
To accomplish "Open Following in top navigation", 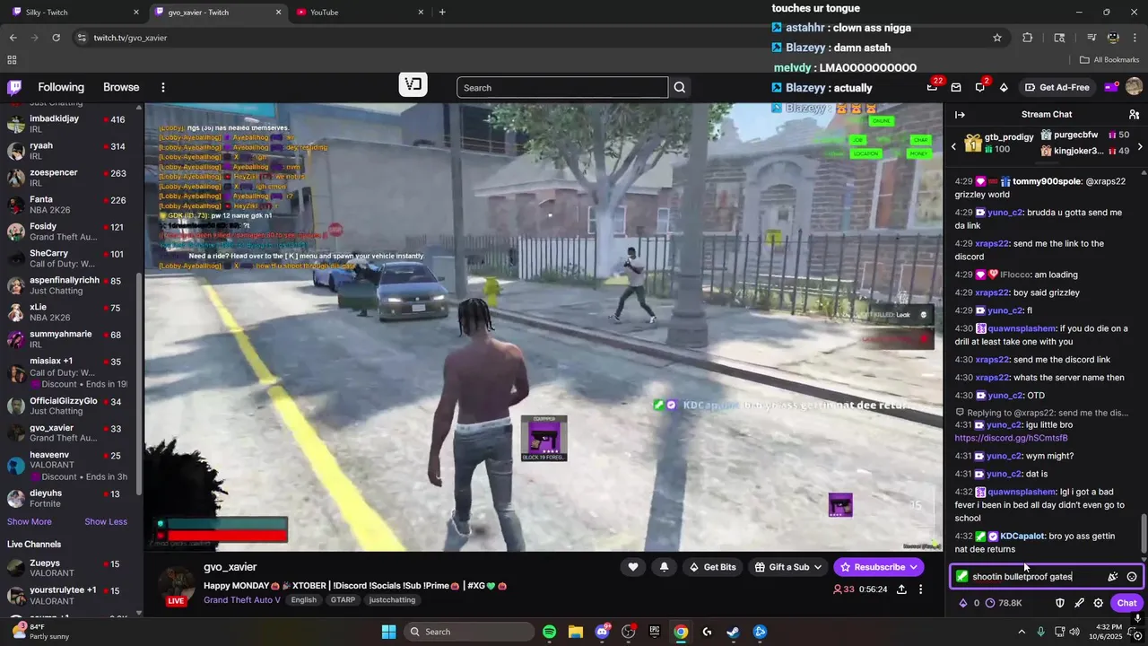I will [61, 87].
